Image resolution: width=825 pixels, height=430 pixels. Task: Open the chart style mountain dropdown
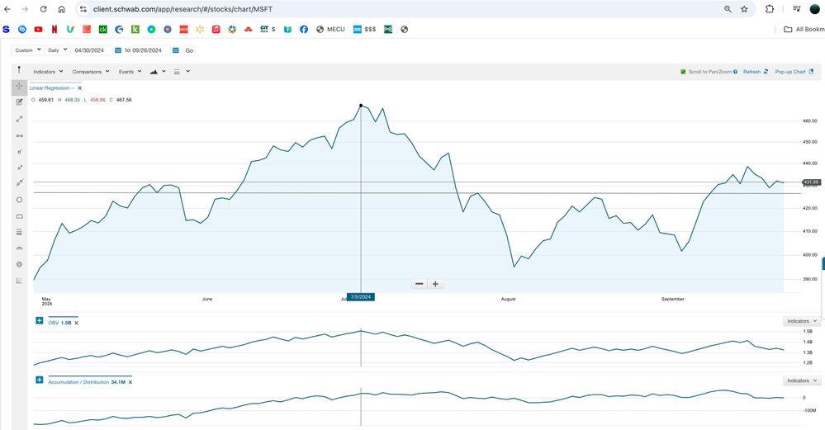click(x=158, y=72)
